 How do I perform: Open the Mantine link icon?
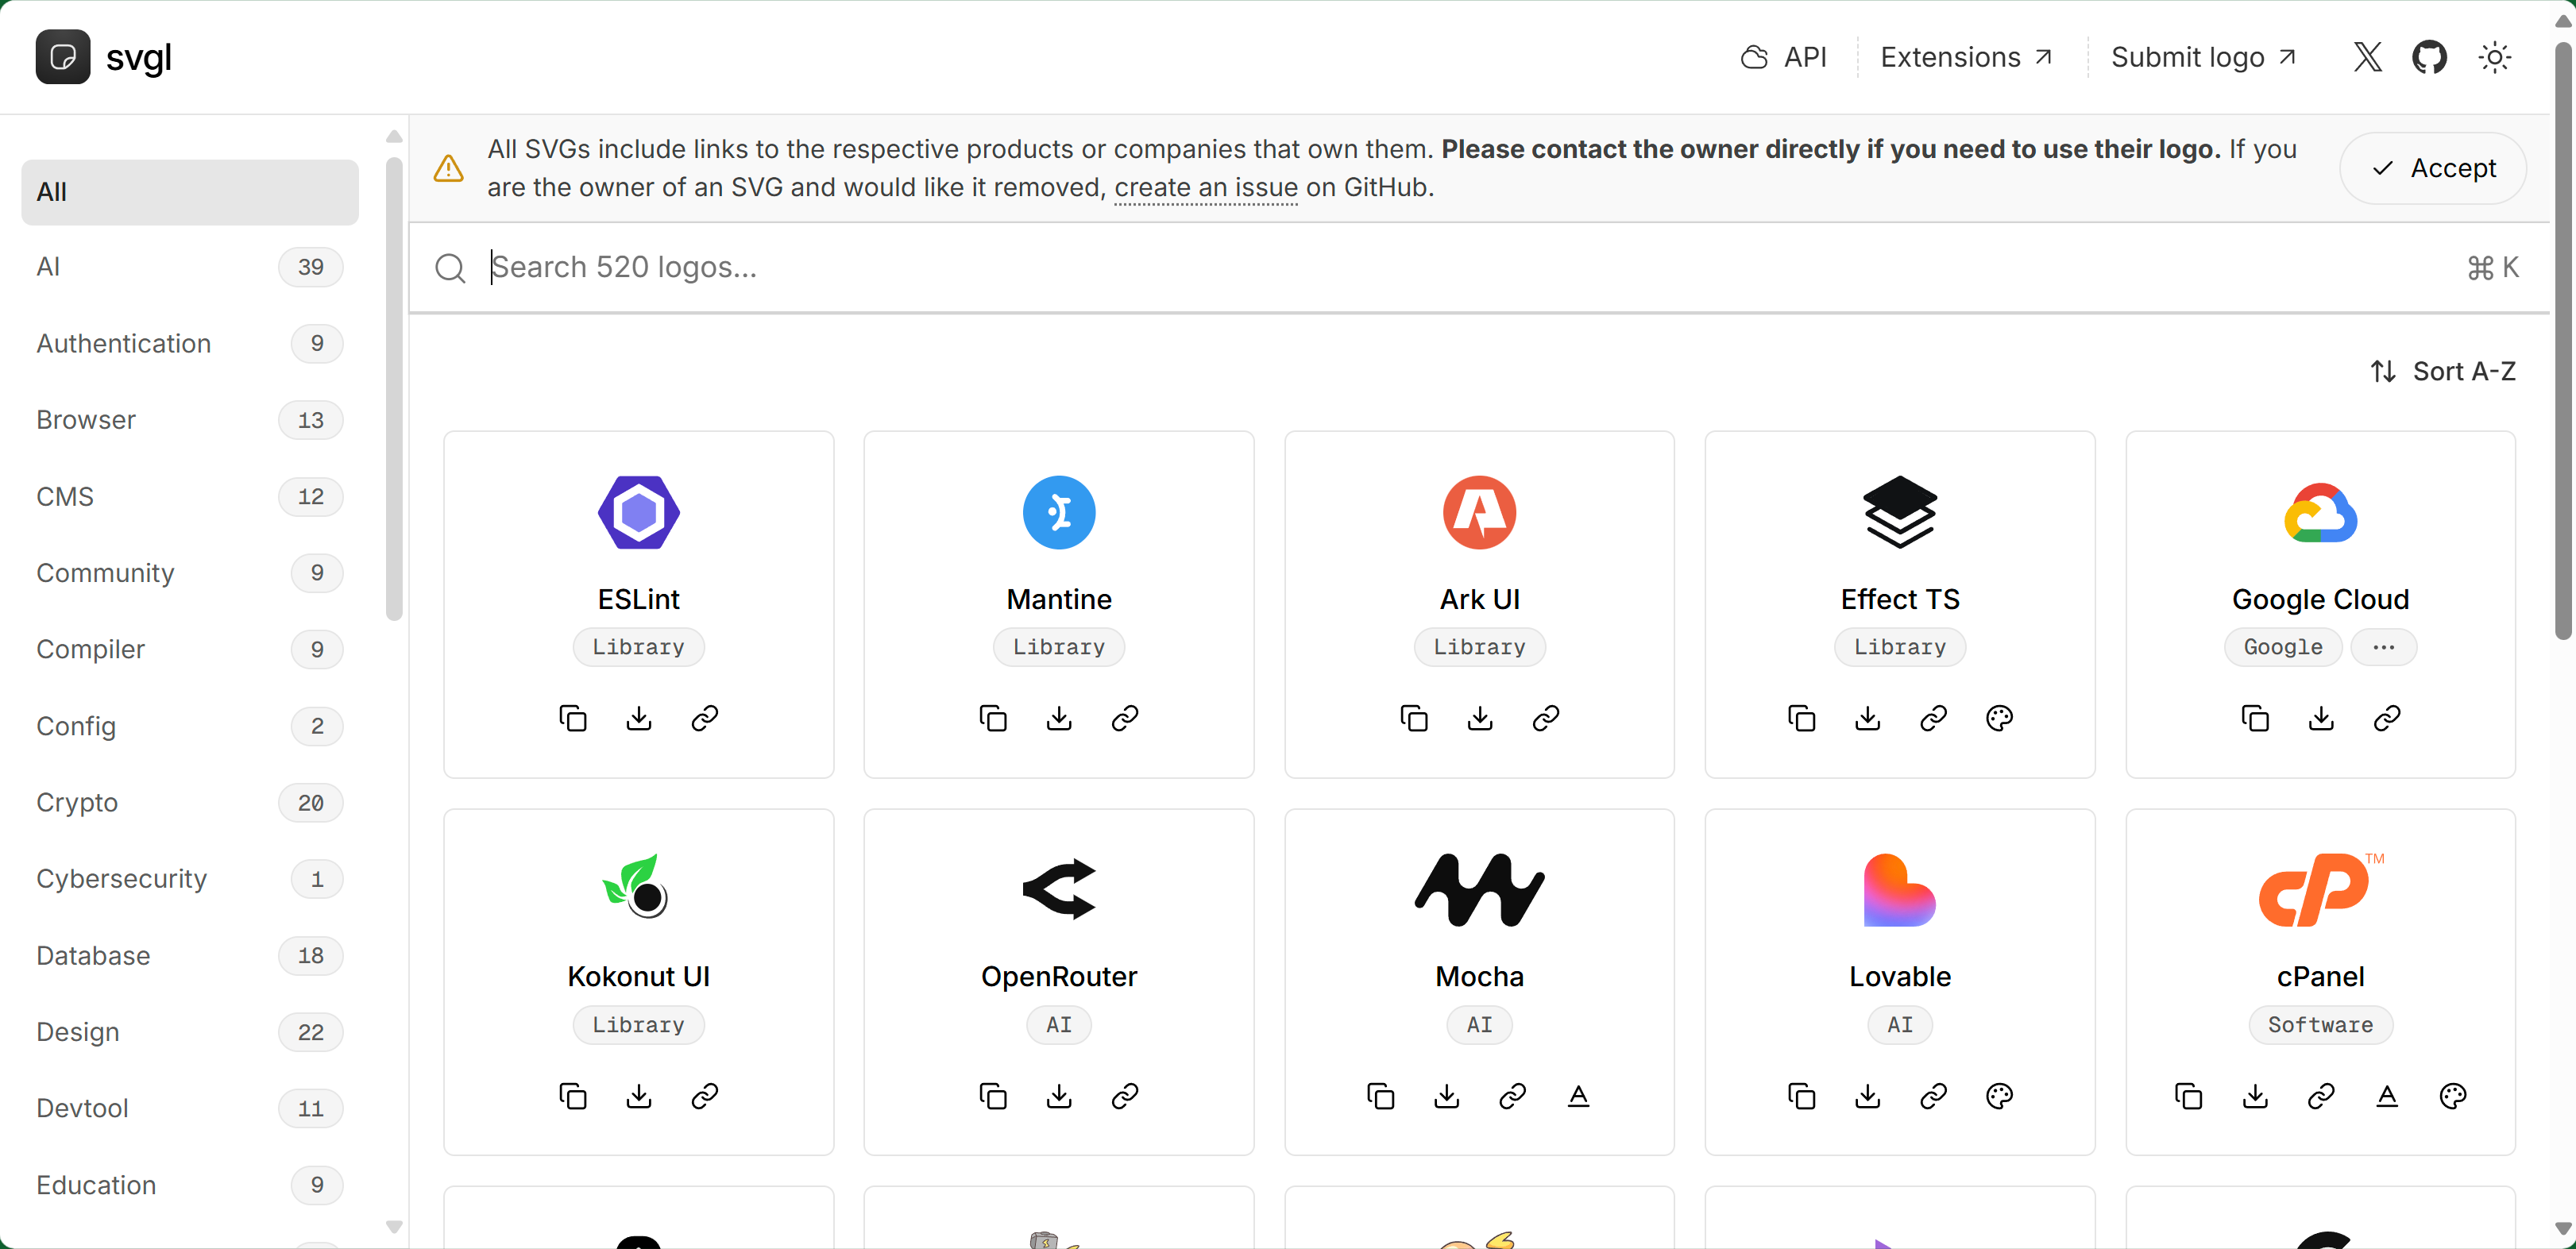1125,718
